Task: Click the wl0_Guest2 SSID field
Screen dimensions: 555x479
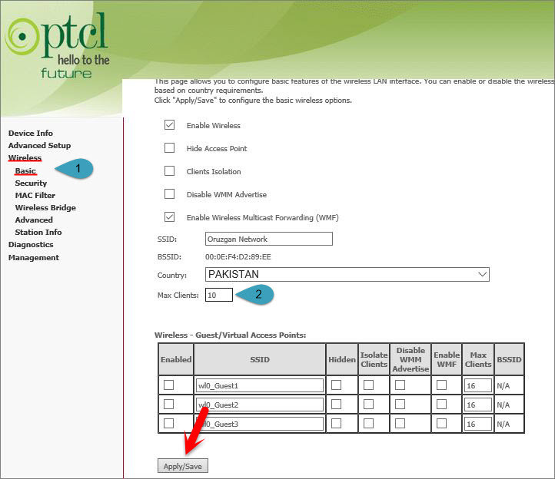Action: [260, 405]
